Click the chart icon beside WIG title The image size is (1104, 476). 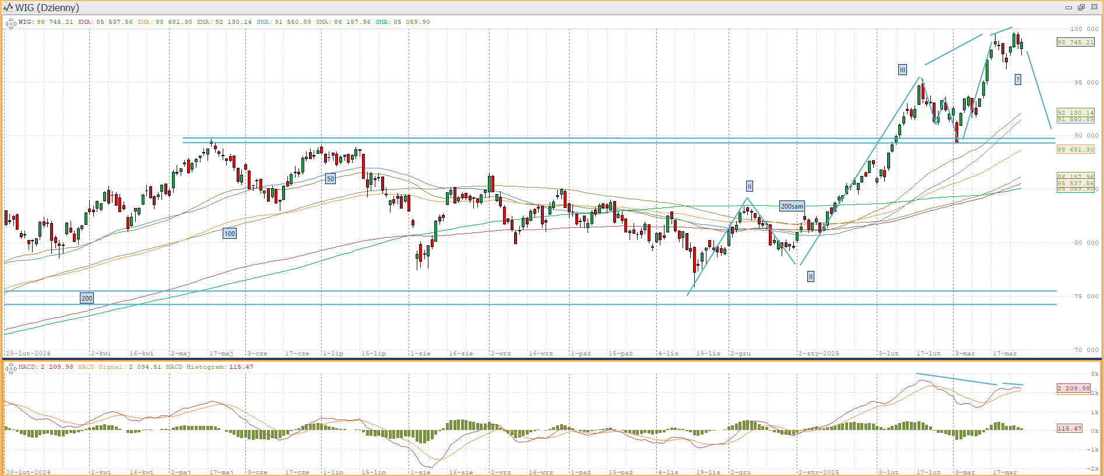click(x=8, y=8)
